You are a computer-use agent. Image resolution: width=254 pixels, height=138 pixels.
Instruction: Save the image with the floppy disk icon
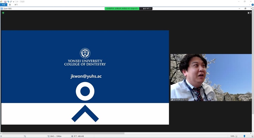[x=5, y=2]
